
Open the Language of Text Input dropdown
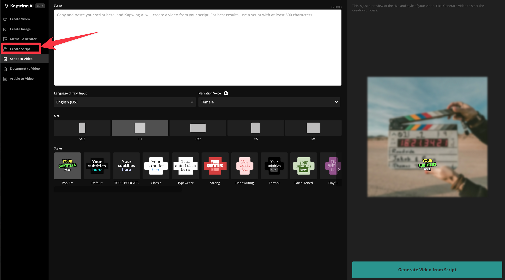(x=125, y=102)
